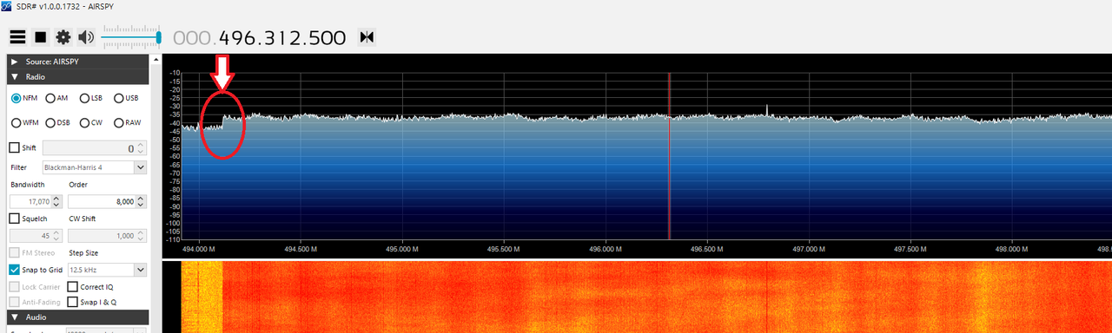Mute audio with the speaker icon

pyautogui.click(x=85, y=37)
